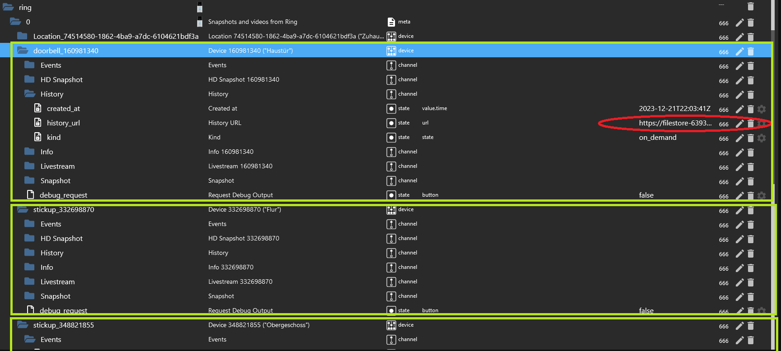Expand Livestream folder under stickup_332698870
This screenshot has width=781, height=351.
pos(29,282)
